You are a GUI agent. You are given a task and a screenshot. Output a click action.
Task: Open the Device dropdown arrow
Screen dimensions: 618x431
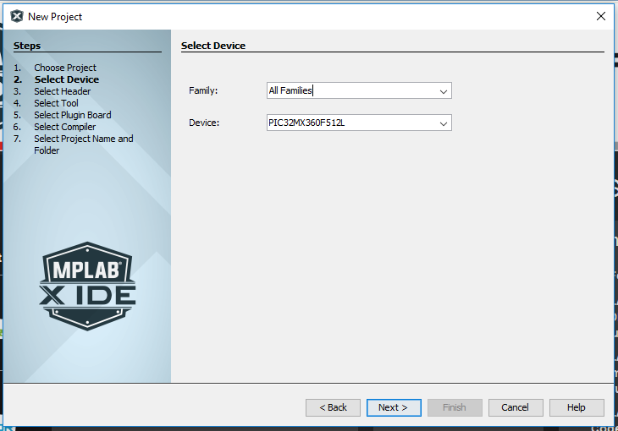tap(444, 123)
